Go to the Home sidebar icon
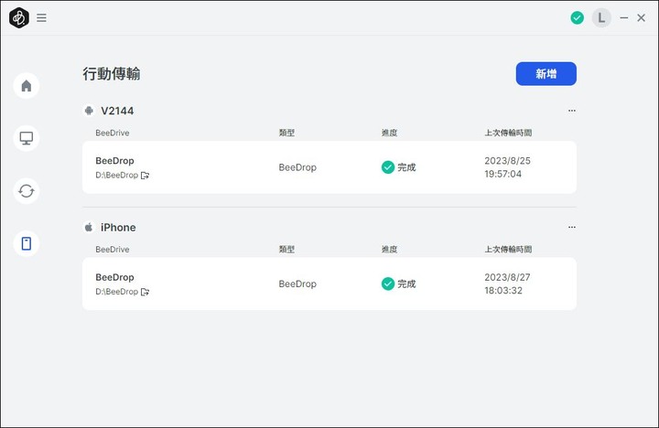 [x=27, y=86]
